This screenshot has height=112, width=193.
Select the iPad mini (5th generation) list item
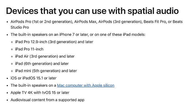coord(46,71)
